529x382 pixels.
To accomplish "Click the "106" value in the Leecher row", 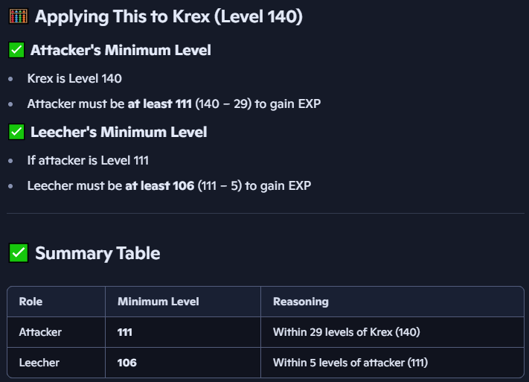I will (x=126, y=363).
